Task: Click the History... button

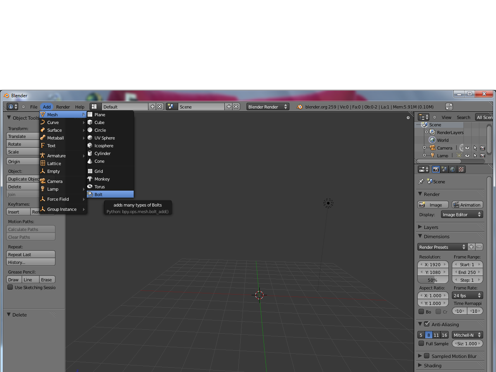Action: (31, 262)
